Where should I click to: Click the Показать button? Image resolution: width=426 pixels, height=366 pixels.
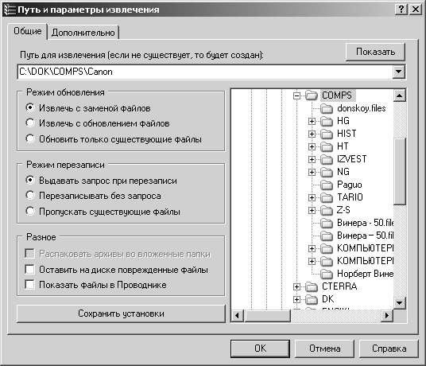[375, 52]
